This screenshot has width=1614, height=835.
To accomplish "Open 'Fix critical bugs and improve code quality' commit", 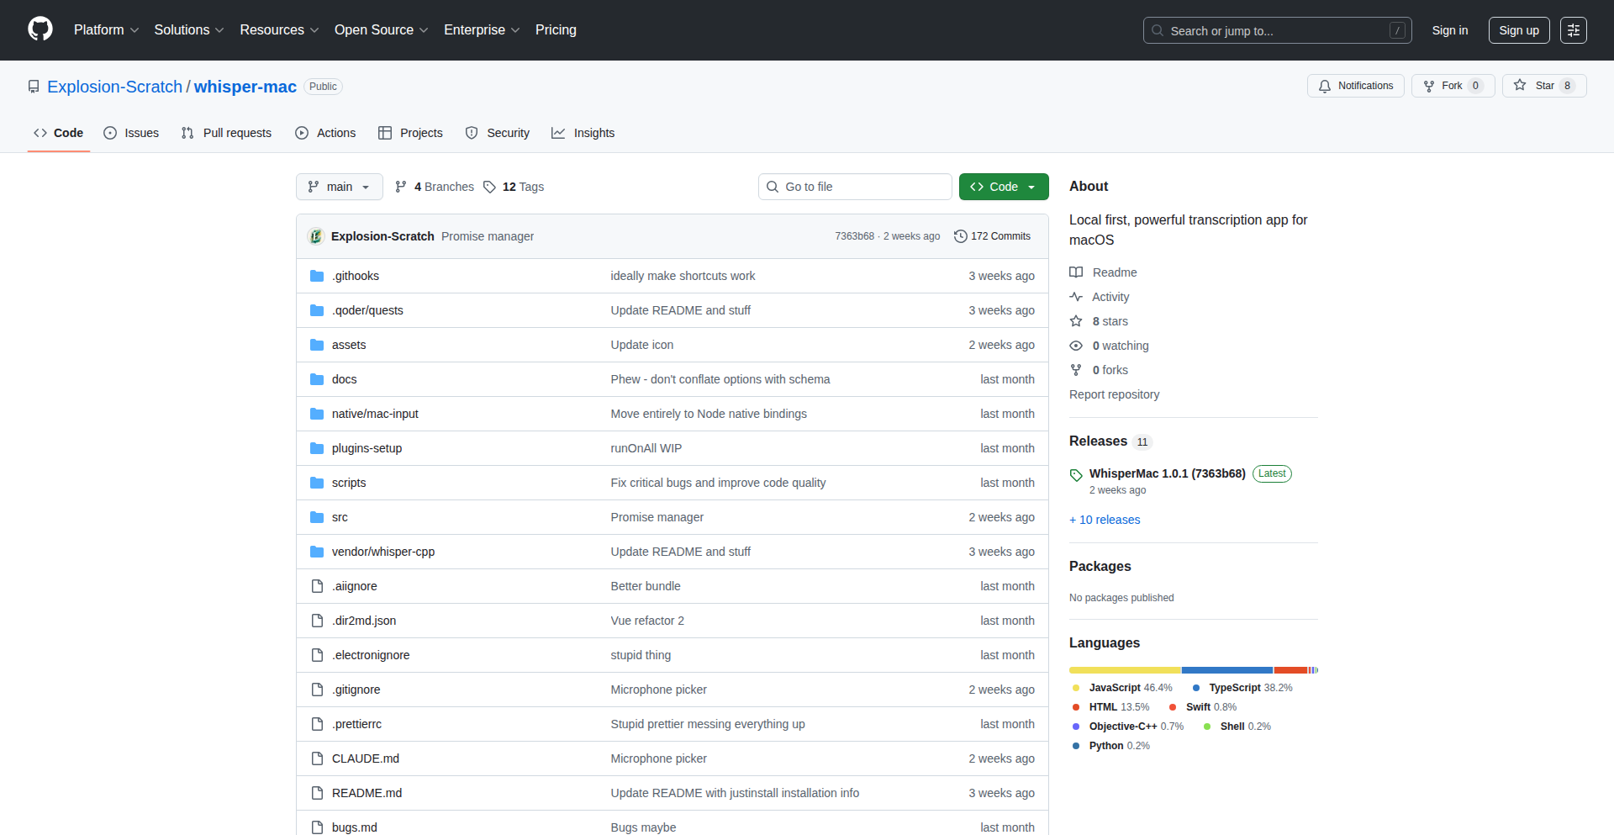I will (718, 483).
